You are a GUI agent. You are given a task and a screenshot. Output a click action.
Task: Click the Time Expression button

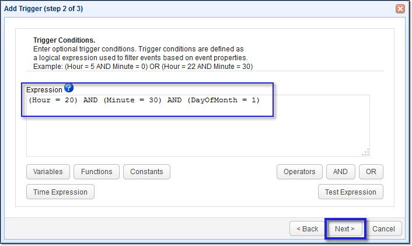tap(60, 192)
